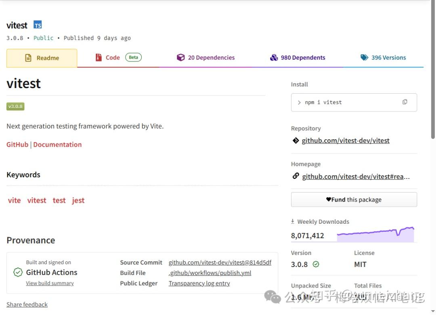The width and height of the screenshot is (436, 315).
Task: Click View build summary link
Action: tap(50, 283)
